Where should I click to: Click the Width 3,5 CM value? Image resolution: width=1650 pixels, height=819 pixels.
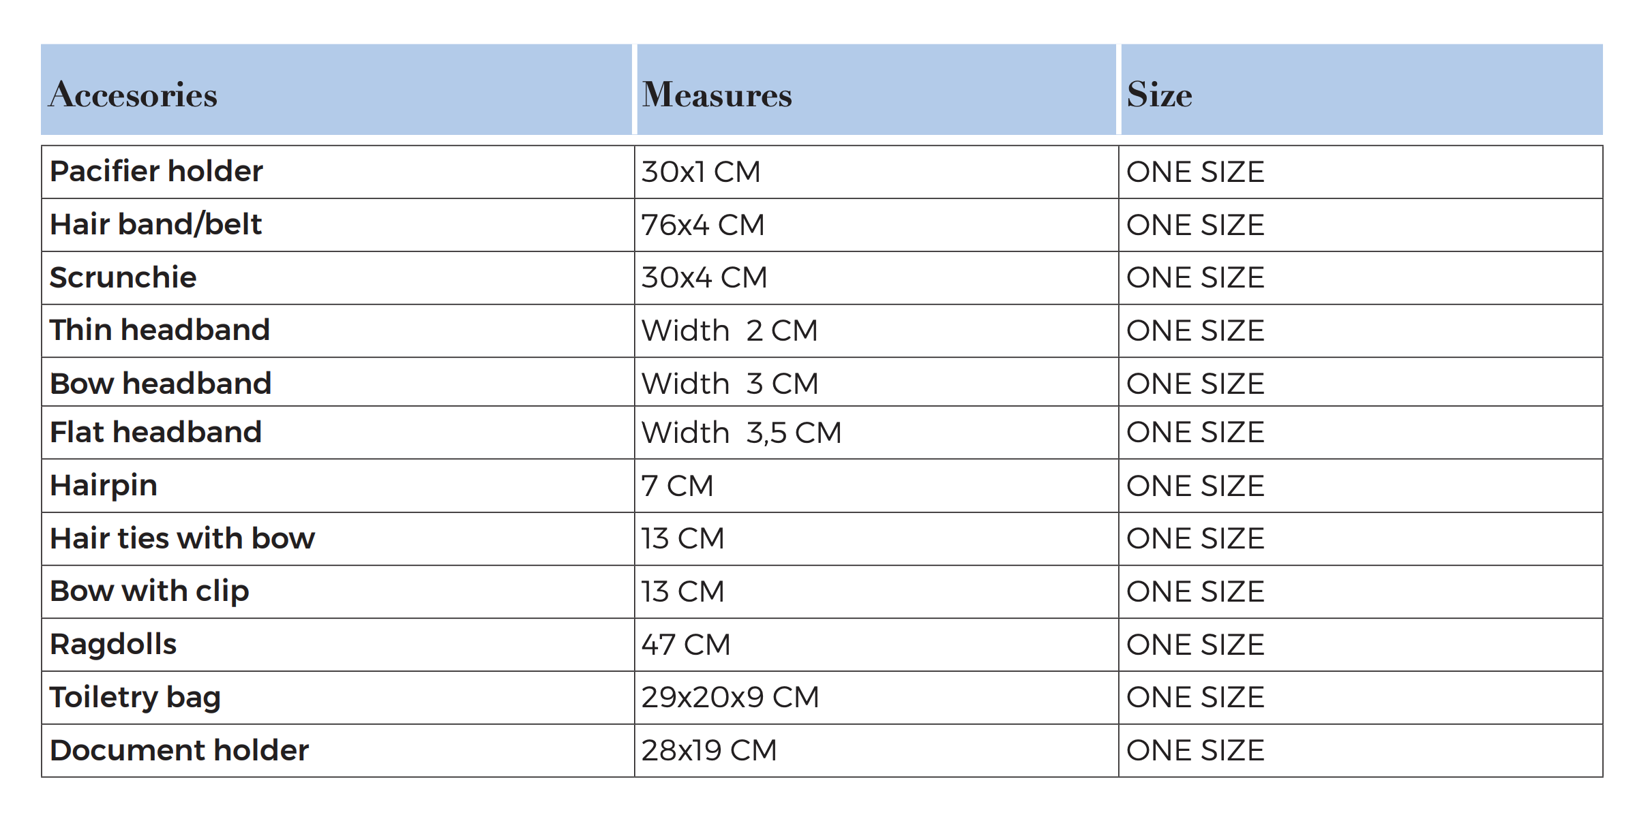click(742, 433)
